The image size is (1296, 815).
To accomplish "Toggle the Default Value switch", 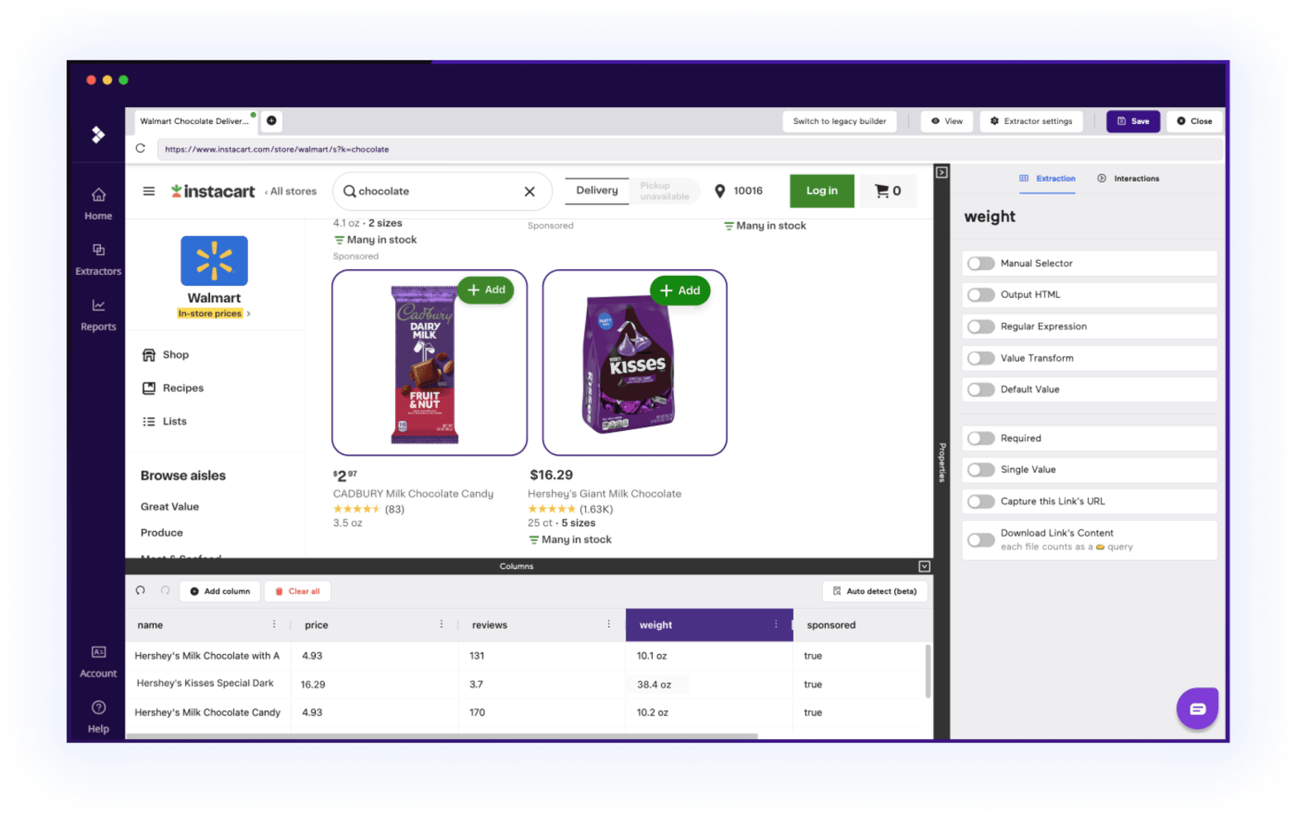I will [x=981, y=390].
